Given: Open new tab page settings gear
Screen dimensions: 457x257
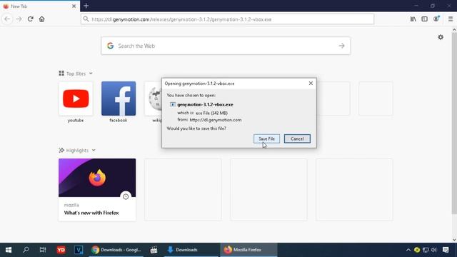Looking at the screenshot, I should [x=441, y=37].
